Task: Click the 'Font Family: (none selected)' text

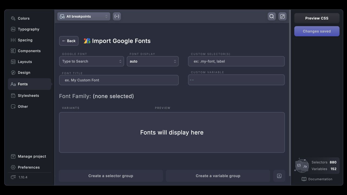Action: coord(97,96)
